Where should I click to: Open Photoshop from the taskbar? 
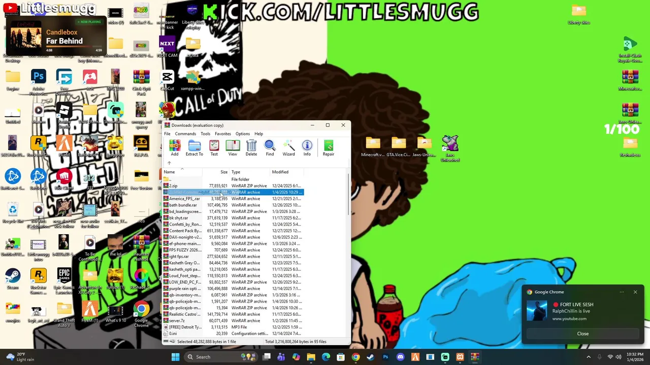tap(385, 357)
